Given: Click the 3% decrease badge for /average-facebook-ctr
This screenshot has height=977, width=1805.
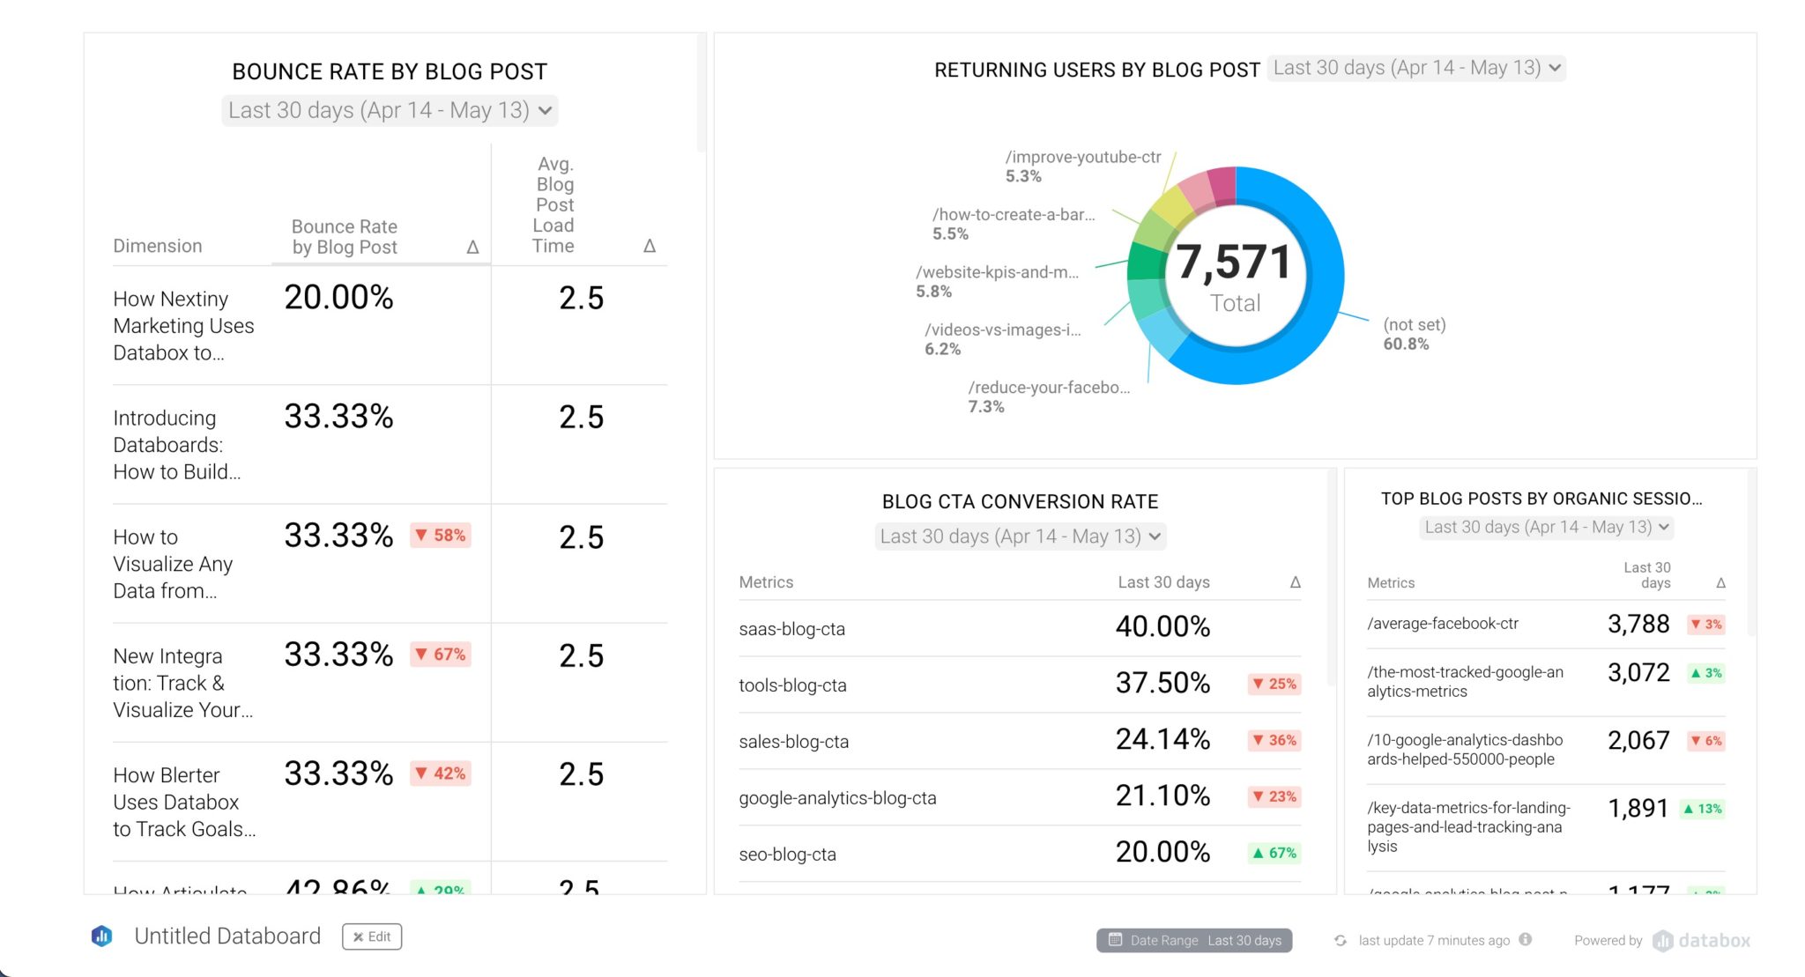Looking at the screenshot, I should (x=1706, y=624).
